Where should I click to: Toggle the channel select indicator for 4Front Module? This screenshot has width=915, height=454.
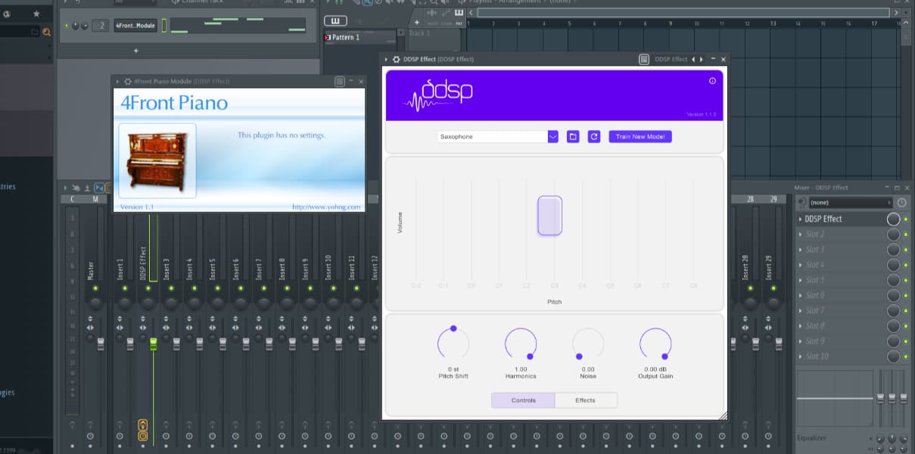click(x=164, y=26)
